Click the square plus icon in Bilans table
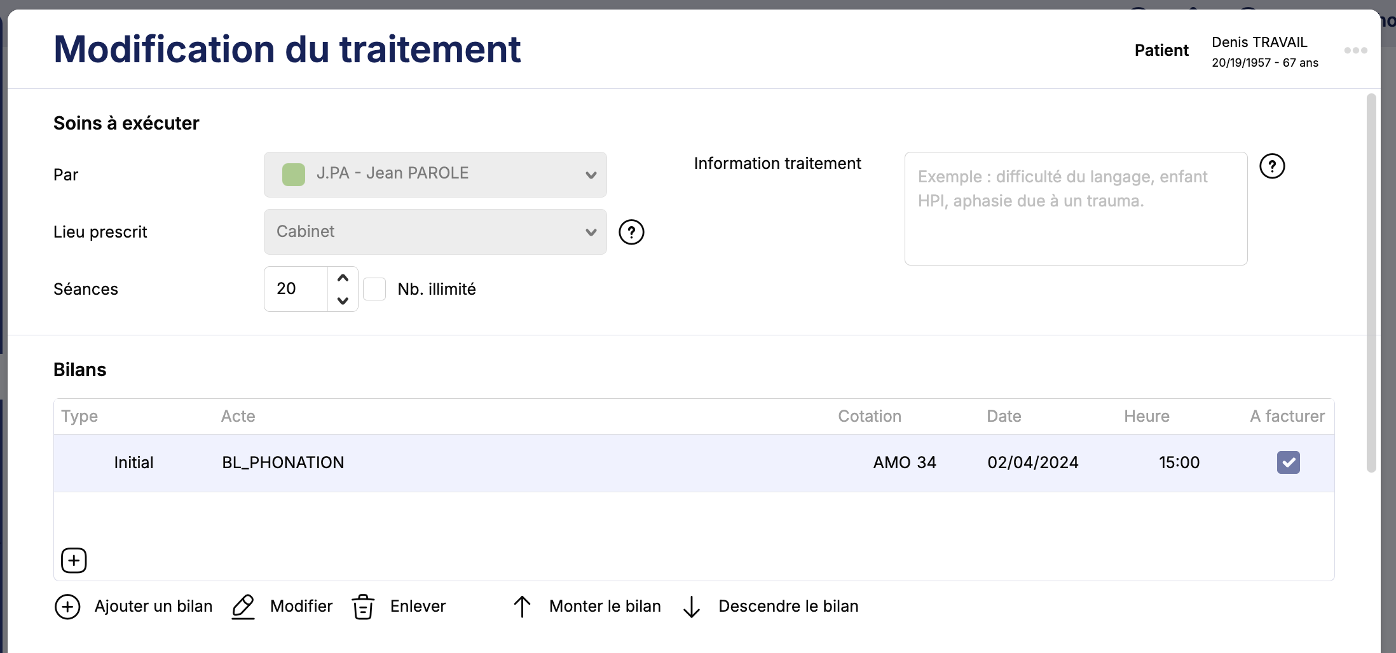This screenshot has height=653, width=1396. pyautogui.click(x=74, y=560)
